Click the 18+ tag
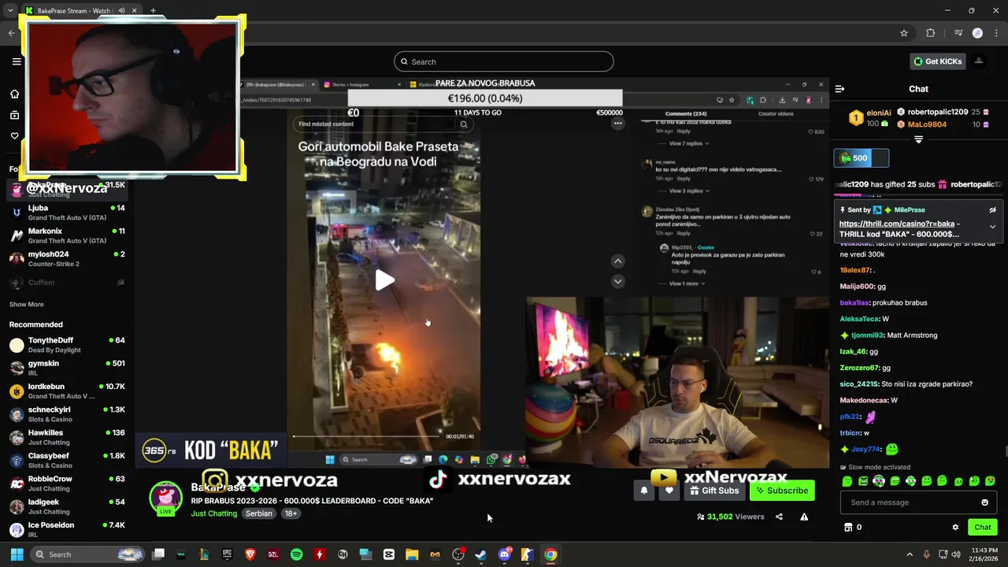The height and width of the screenshot is (567, 1008). [291, 513]
